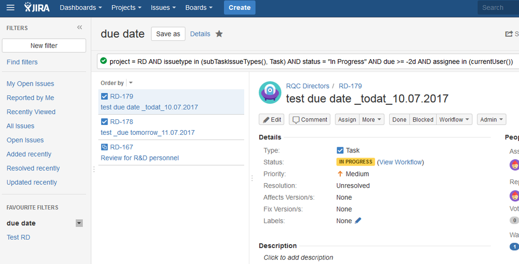Click the JIRA logo
519x264 pixels.
tap(37, 7)
